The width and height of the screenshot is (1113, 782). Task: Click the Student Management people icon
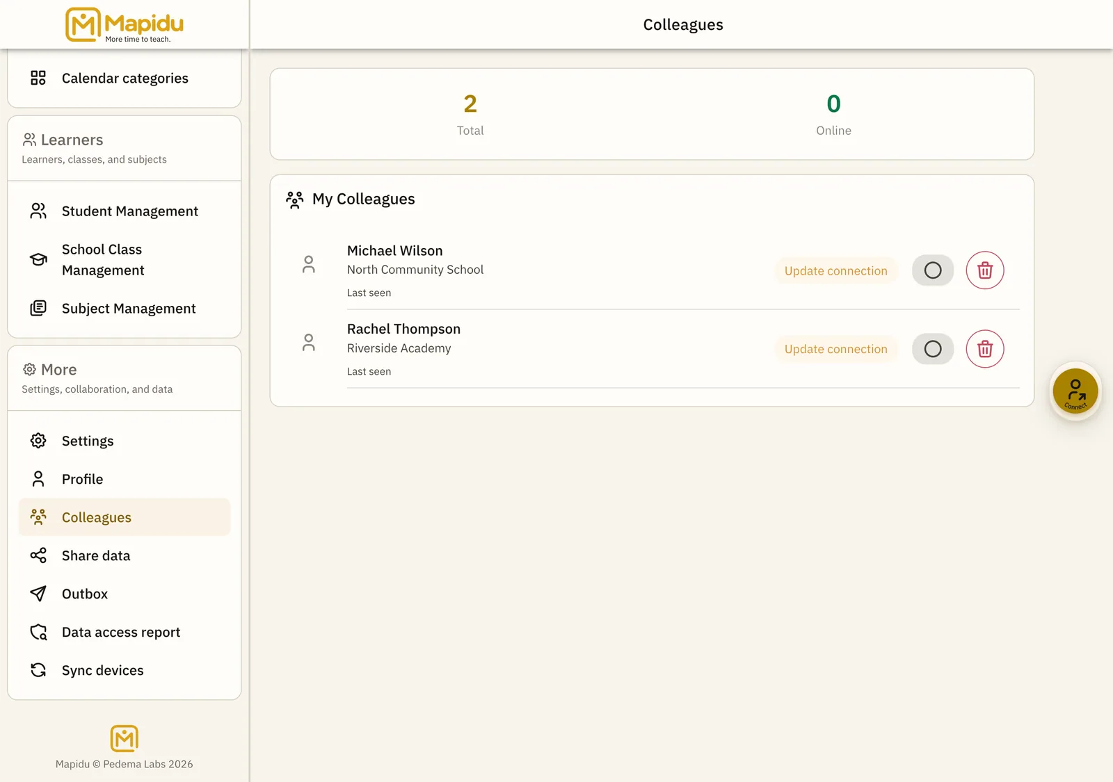pyautogui.click(x=38, y=211)
